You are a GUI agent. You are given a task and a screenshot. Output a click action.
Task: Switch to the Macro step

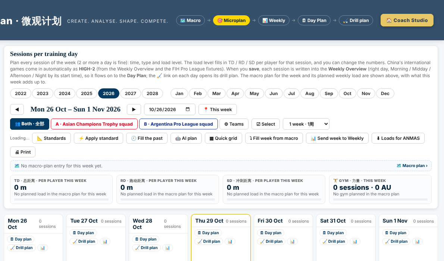pos(190,21)
